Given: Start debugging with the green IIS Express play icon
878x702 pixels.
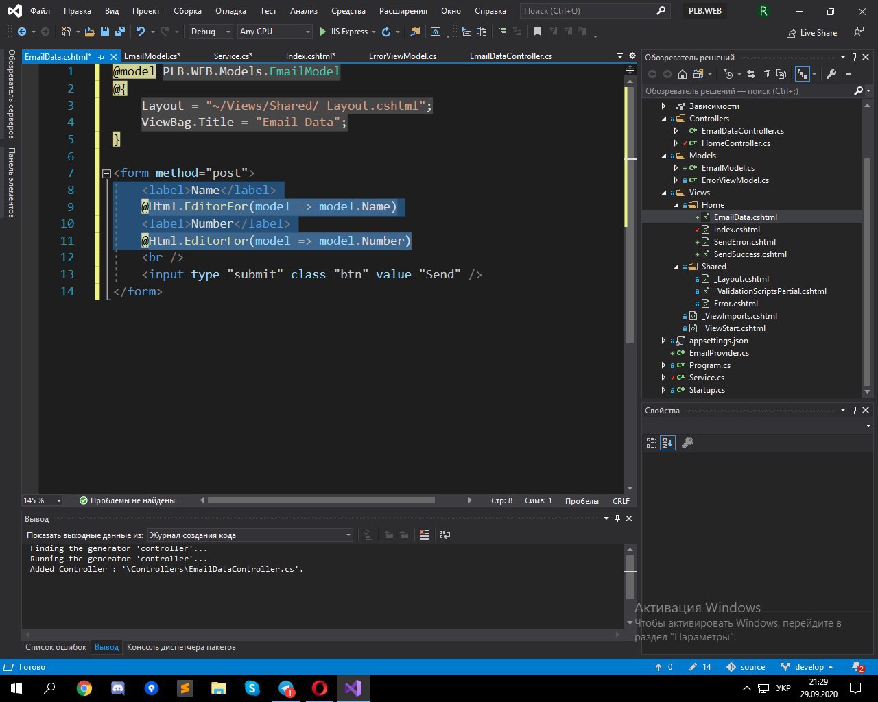Looking at the screenshot, I should [323, 32].
